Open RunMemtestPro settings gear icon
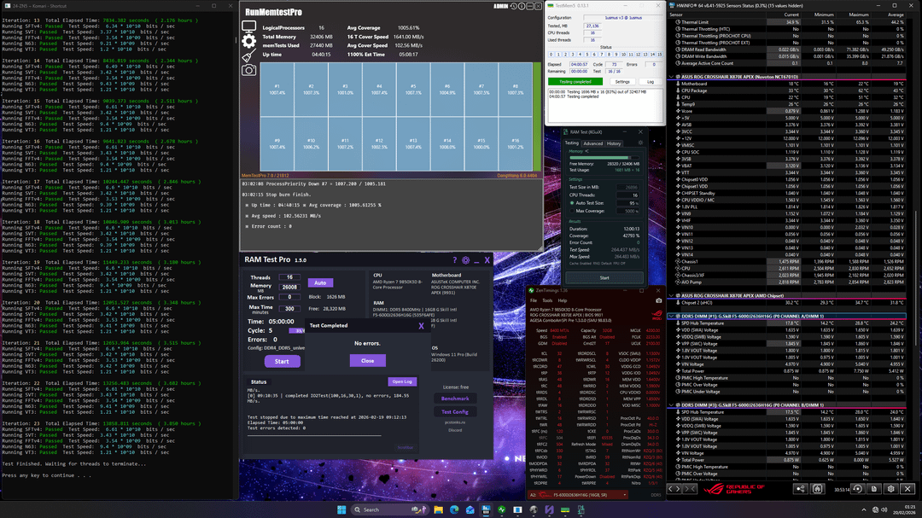Screen dimensions: 922x518 pyautogui.click(x=249, y=40)
